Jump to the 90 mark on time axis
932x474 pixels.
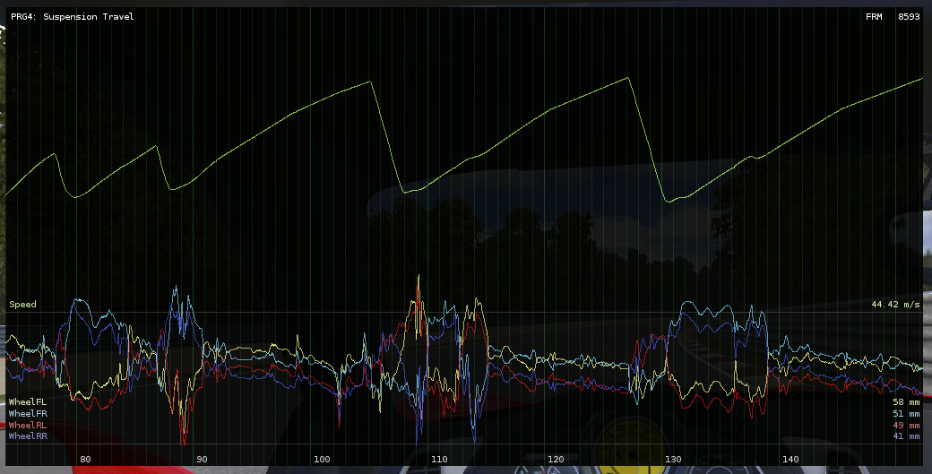click(x=203, y=459)
